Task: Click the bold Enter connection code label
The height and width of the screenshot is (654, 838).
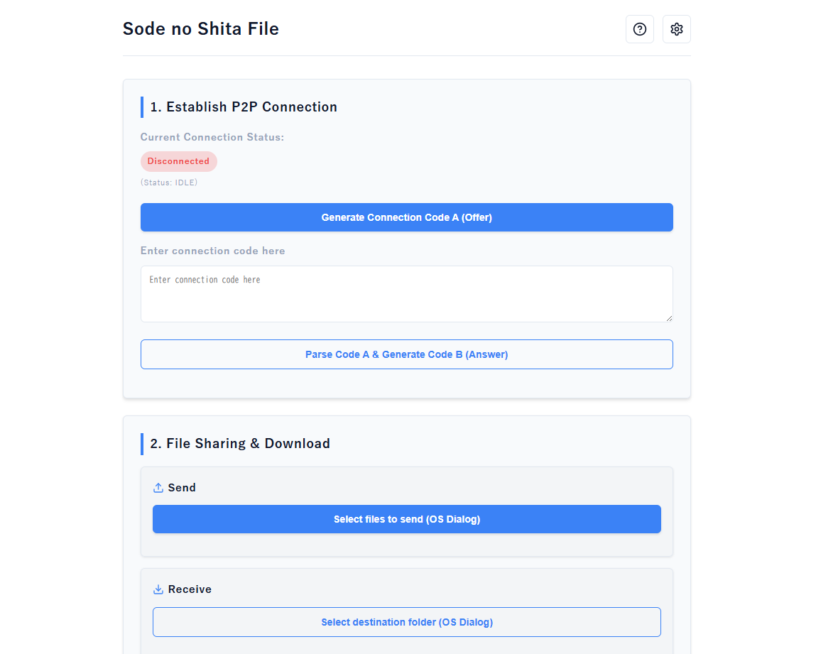Action: coord(213,251)
